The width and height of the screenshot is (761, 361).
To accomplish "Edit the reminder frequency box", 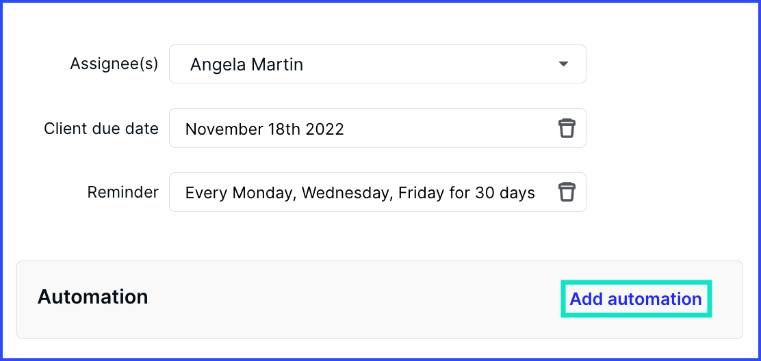I will [x=378, y=192].
